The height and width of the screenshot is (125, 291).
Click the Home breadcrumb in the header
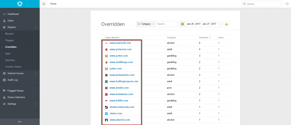pyautogui.click(x=53, y=4)
